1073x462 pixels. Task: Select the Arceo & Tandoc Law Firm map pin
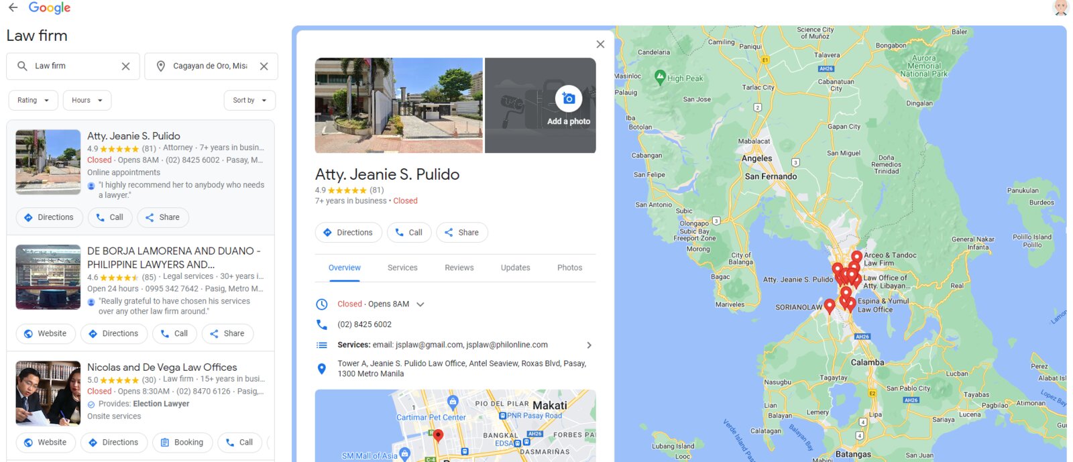pyautogui.click(x=856, y=257)
